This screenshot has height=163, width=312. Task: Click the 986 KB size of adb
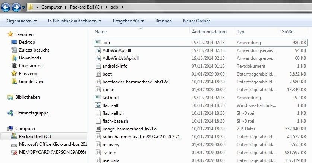[x=299, y=43]
